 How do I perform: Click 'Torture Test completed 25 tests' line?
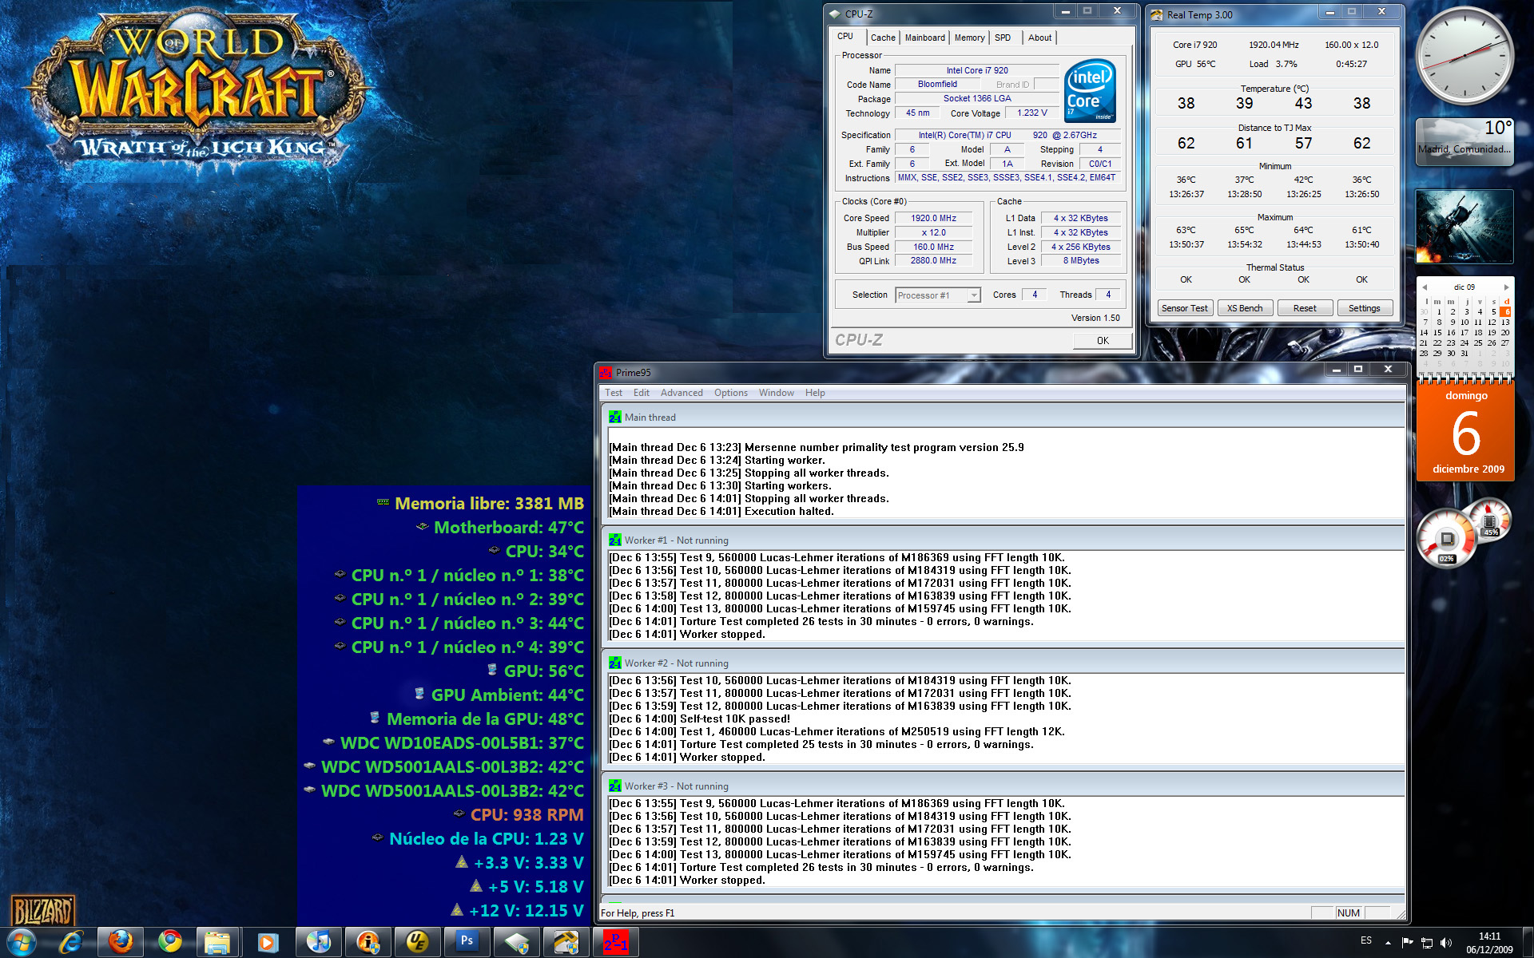coord(821,745)
